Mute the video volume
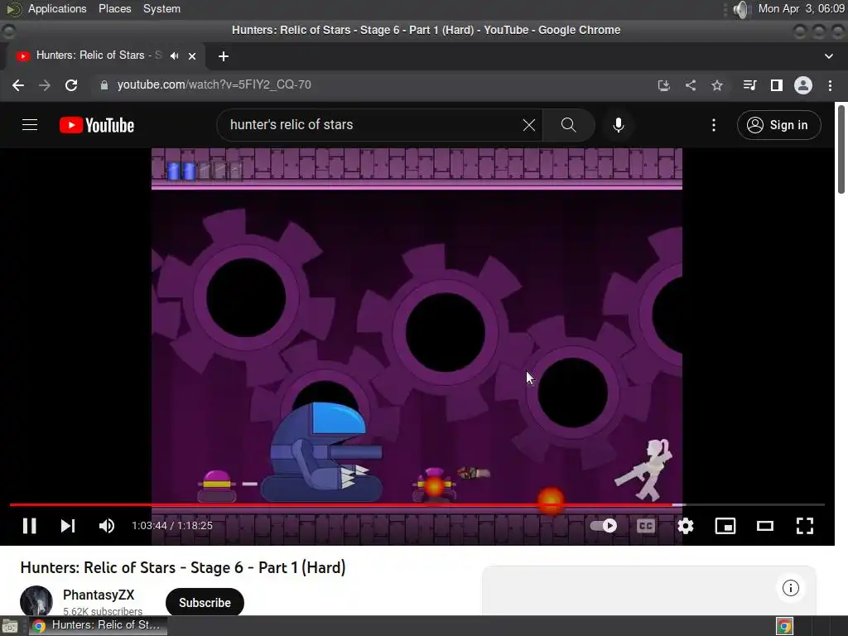The height and width of the screenshot is (636, 848). 107,526
